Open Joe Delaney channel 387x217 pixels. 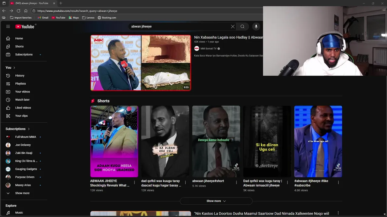pyautogui.click(x=24, y=145)
